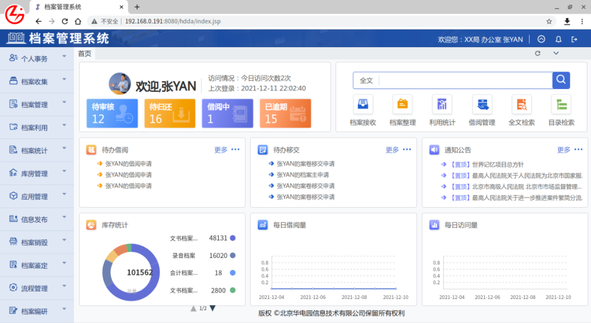
Task: Close the 档案管理系统 browser tab
Action: point(121,7)
